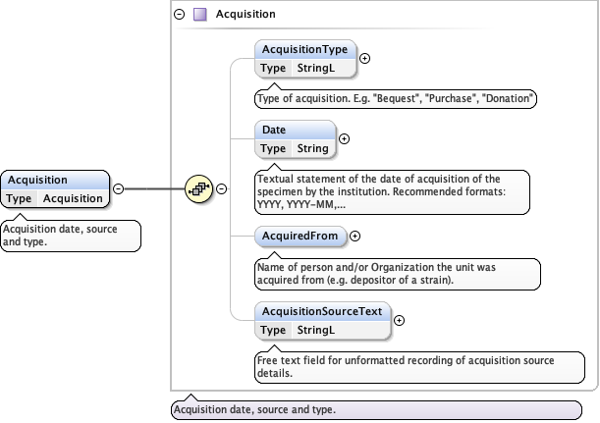The height and width of the screenshot is (423, 600).
Task: Select the Date element box
Action: (x=296, y=138)
